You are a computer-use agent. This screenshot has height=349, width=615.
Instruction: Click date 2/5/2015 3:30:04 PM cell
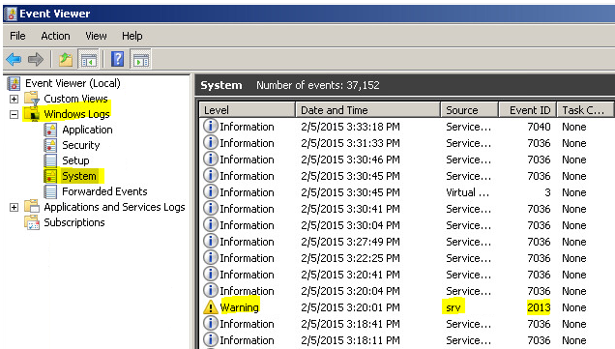[x=350, y=225]
